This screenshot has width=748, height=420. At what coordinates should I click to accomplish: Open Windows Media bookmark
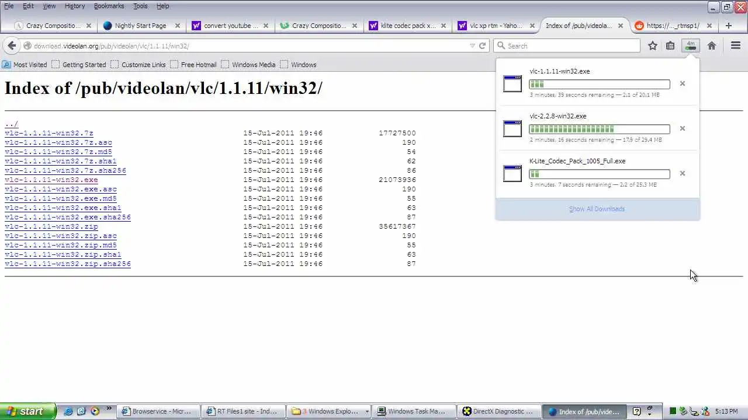(x=248, y=65)
